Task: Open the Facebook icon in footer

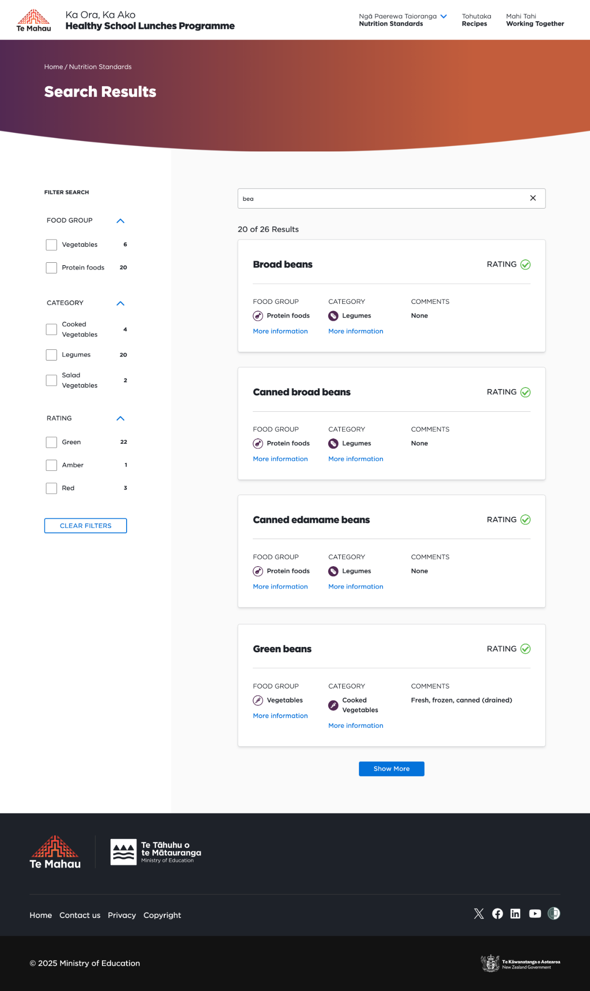Action: click(x=497, y=914)
